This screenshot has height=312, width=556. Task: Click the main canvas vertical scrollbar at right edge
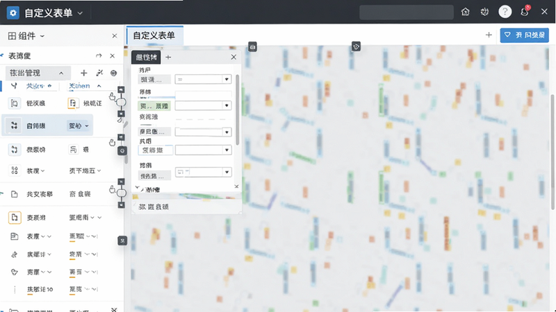tap(553, 152)
